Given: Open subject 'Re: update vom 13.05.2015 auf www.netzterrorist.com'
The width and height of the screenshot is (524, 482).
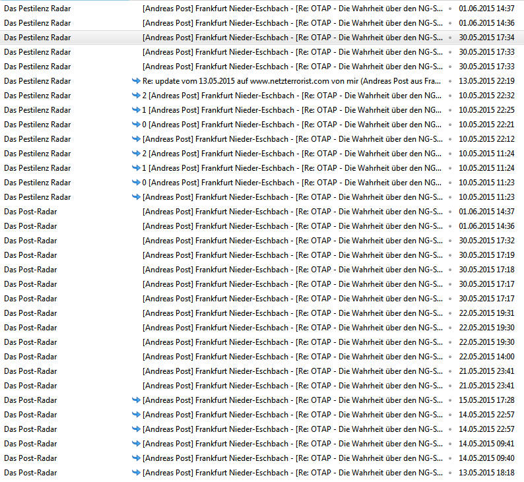Looking at the screenshot, I should pos(292,81).
